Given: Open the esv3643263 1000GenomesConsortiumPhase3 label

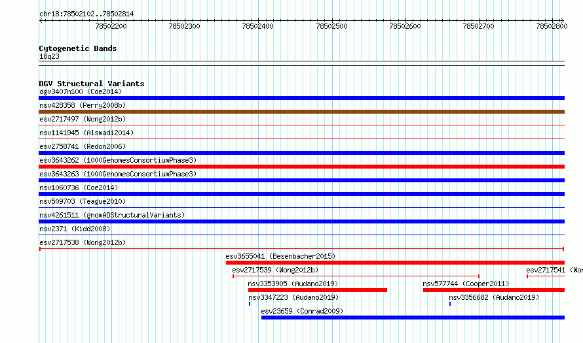Looking at the screenshot, I should coord(118,174).
